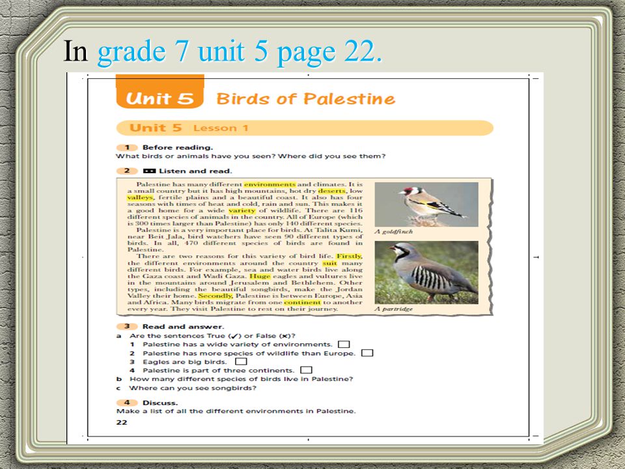Click the 'Are the sentences True or False?' line
625x469 pixels.
[x=212, y=336]
